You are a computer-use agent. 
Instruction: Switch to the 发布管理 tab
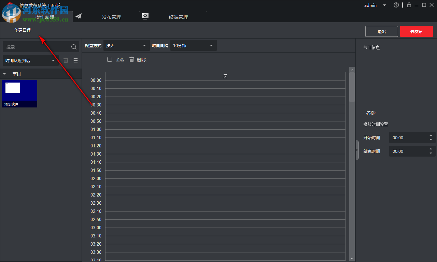point(111,17)
